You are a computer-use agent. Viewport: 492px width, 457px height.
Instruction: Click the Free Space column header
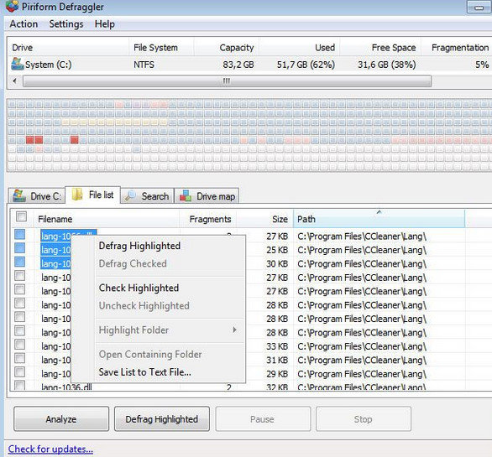click(x=380, y=48)
